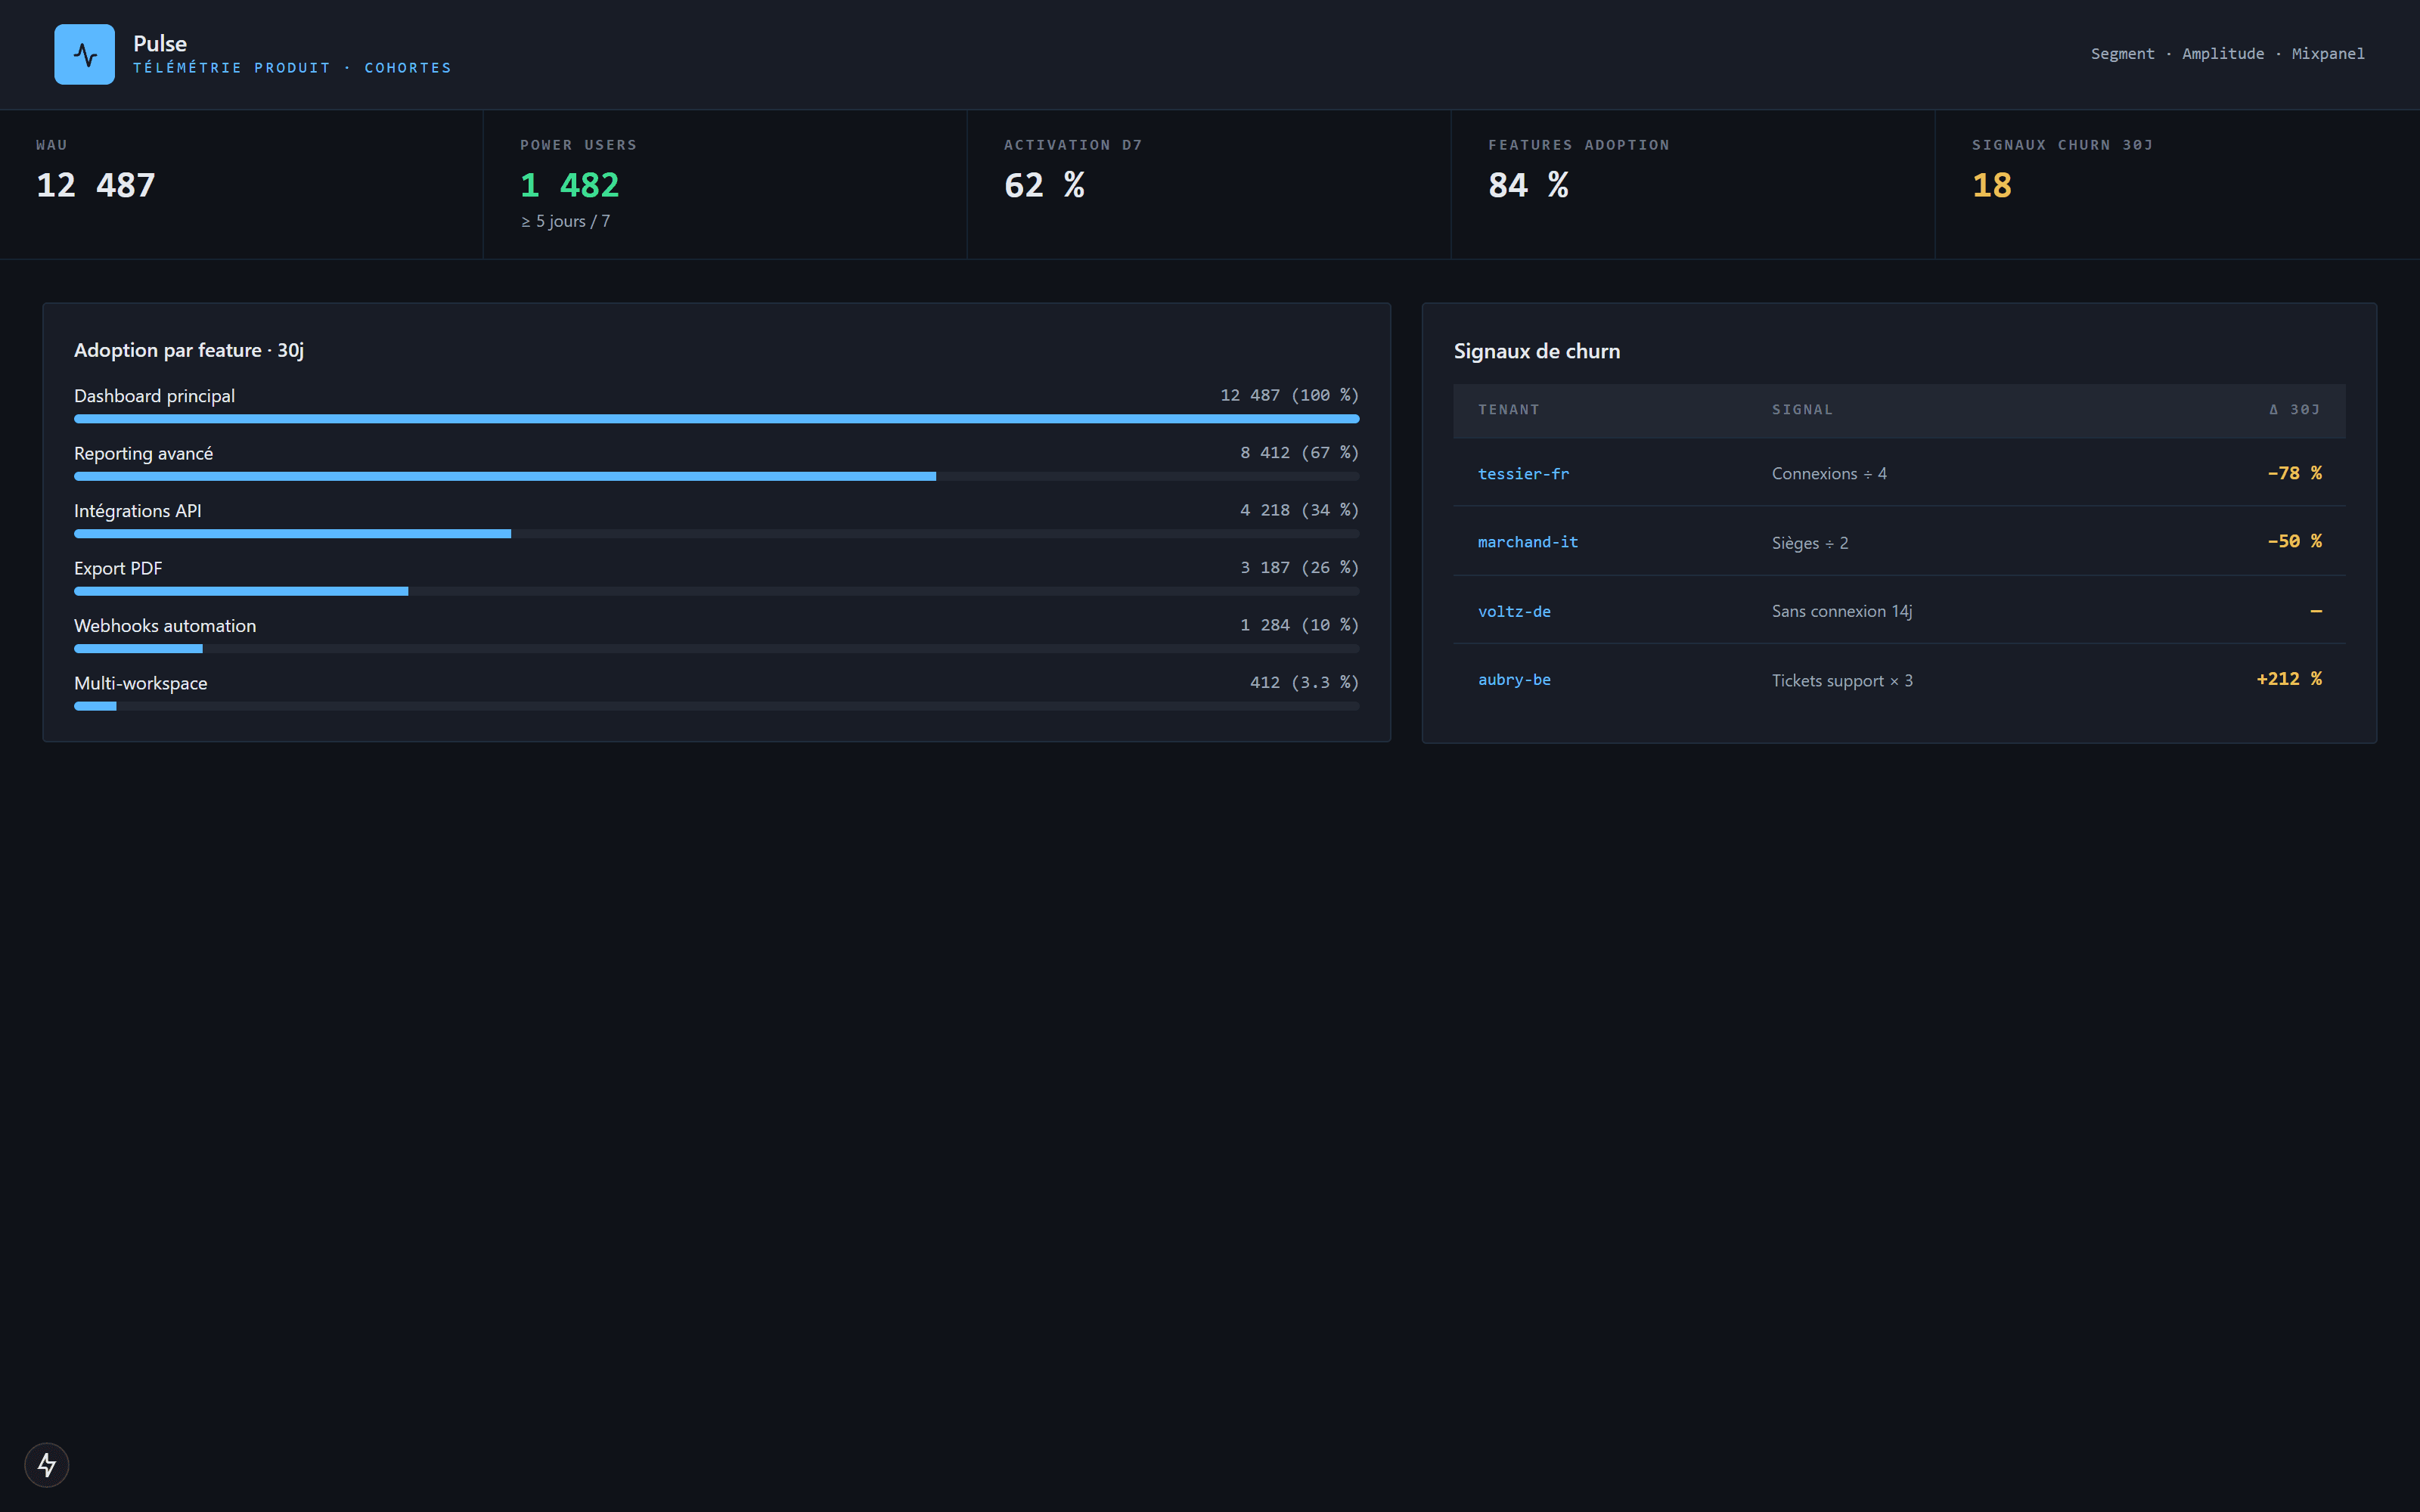This screenshot has width=2420, height=1512.
Task: Click the 'Adoption par feature · 30j' heading
Action: click(x=189, y=350)
